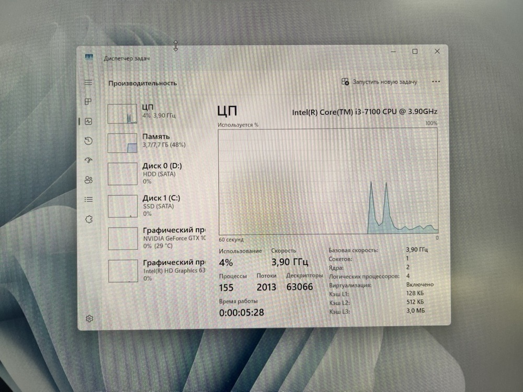523x392 pixels.
Task: Click 'Запустить новую задачу' button
Action: point(379,82)
